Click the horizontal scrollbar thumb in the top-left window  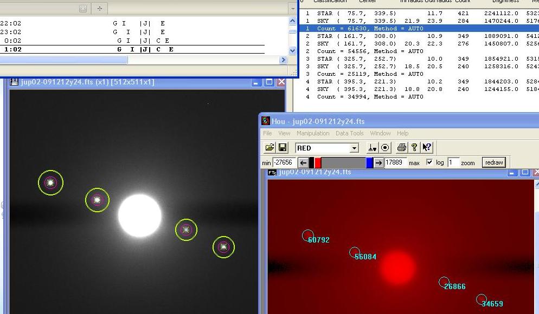click(x=63, y=60)
